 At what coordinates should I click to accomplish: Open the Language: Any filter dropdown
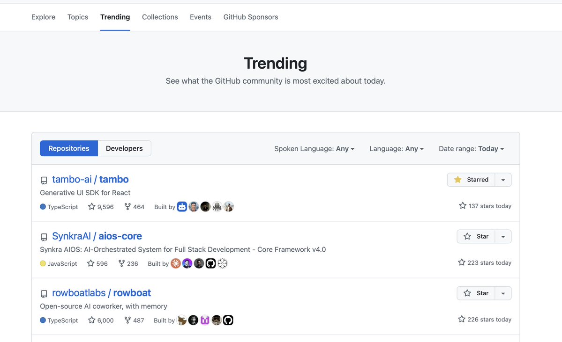pyautogui.click(x=397, y=148)
